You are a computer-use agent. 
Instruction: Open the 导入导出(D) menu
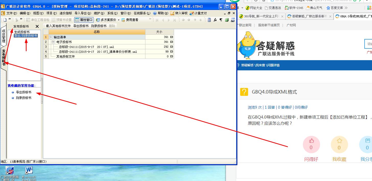83,13
